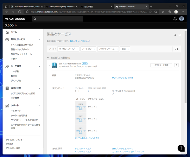Open a new browser tab
The width and height of the screenshot is (190, 157).
[x=151, y=7]
